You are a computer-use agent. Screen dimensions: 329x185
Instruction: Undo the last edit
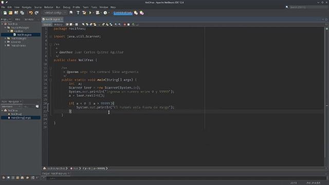[31, 13]
